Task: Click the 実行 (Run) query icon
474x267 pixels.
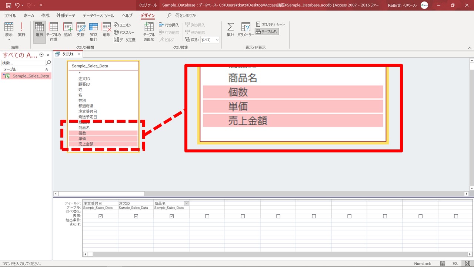Action: (x=22, y=30)
